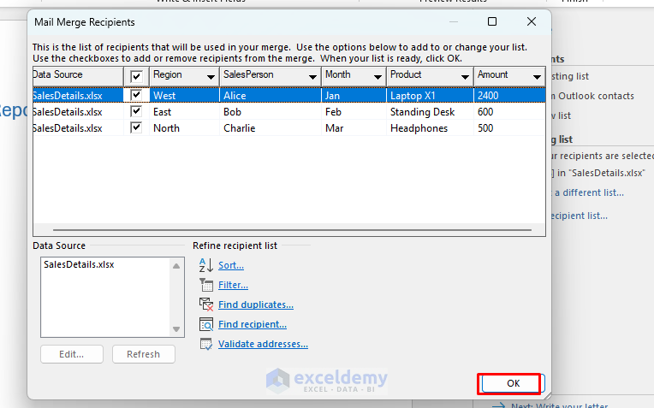Image resolution: width=654 pixels, height=408 pixels.
Task: Click the Refresh button
Action: coord(144,354)
